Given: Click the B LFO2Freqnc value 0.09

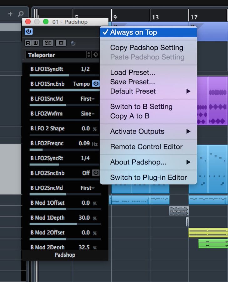Looking at the screenshot, I should point(84,143).
